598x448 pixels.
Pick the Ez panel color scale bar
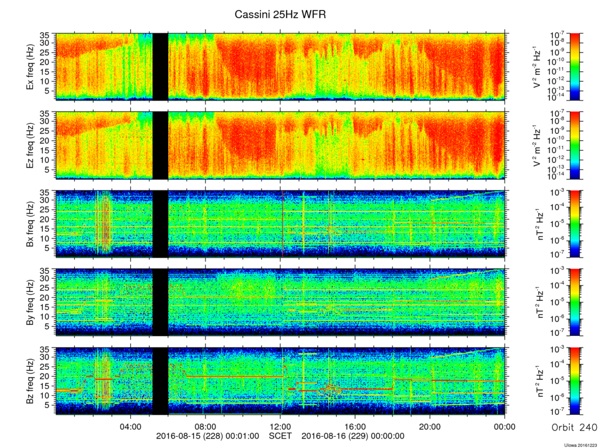click(575, 145)
